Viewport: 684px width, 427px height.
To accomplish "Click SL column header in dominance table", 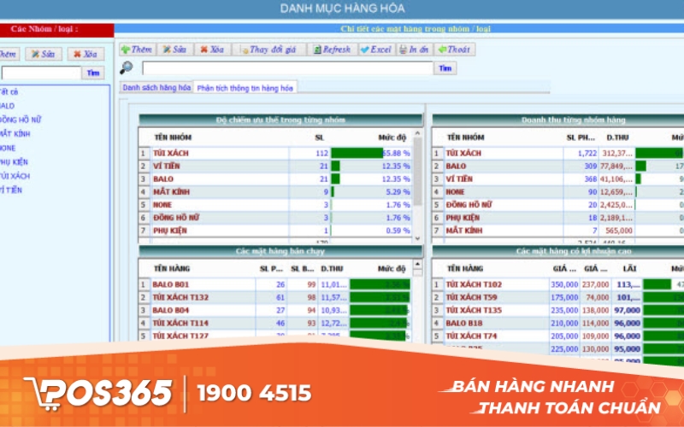I will coord(319,137).
